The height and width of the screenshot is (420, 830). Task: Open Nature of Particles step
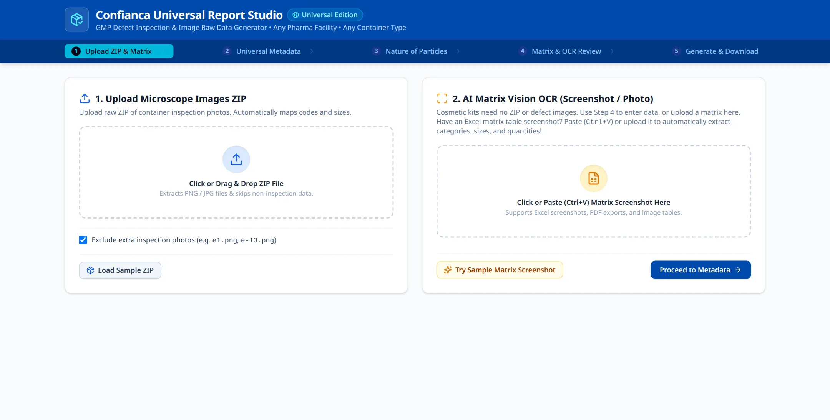click(x=416, y=51)
